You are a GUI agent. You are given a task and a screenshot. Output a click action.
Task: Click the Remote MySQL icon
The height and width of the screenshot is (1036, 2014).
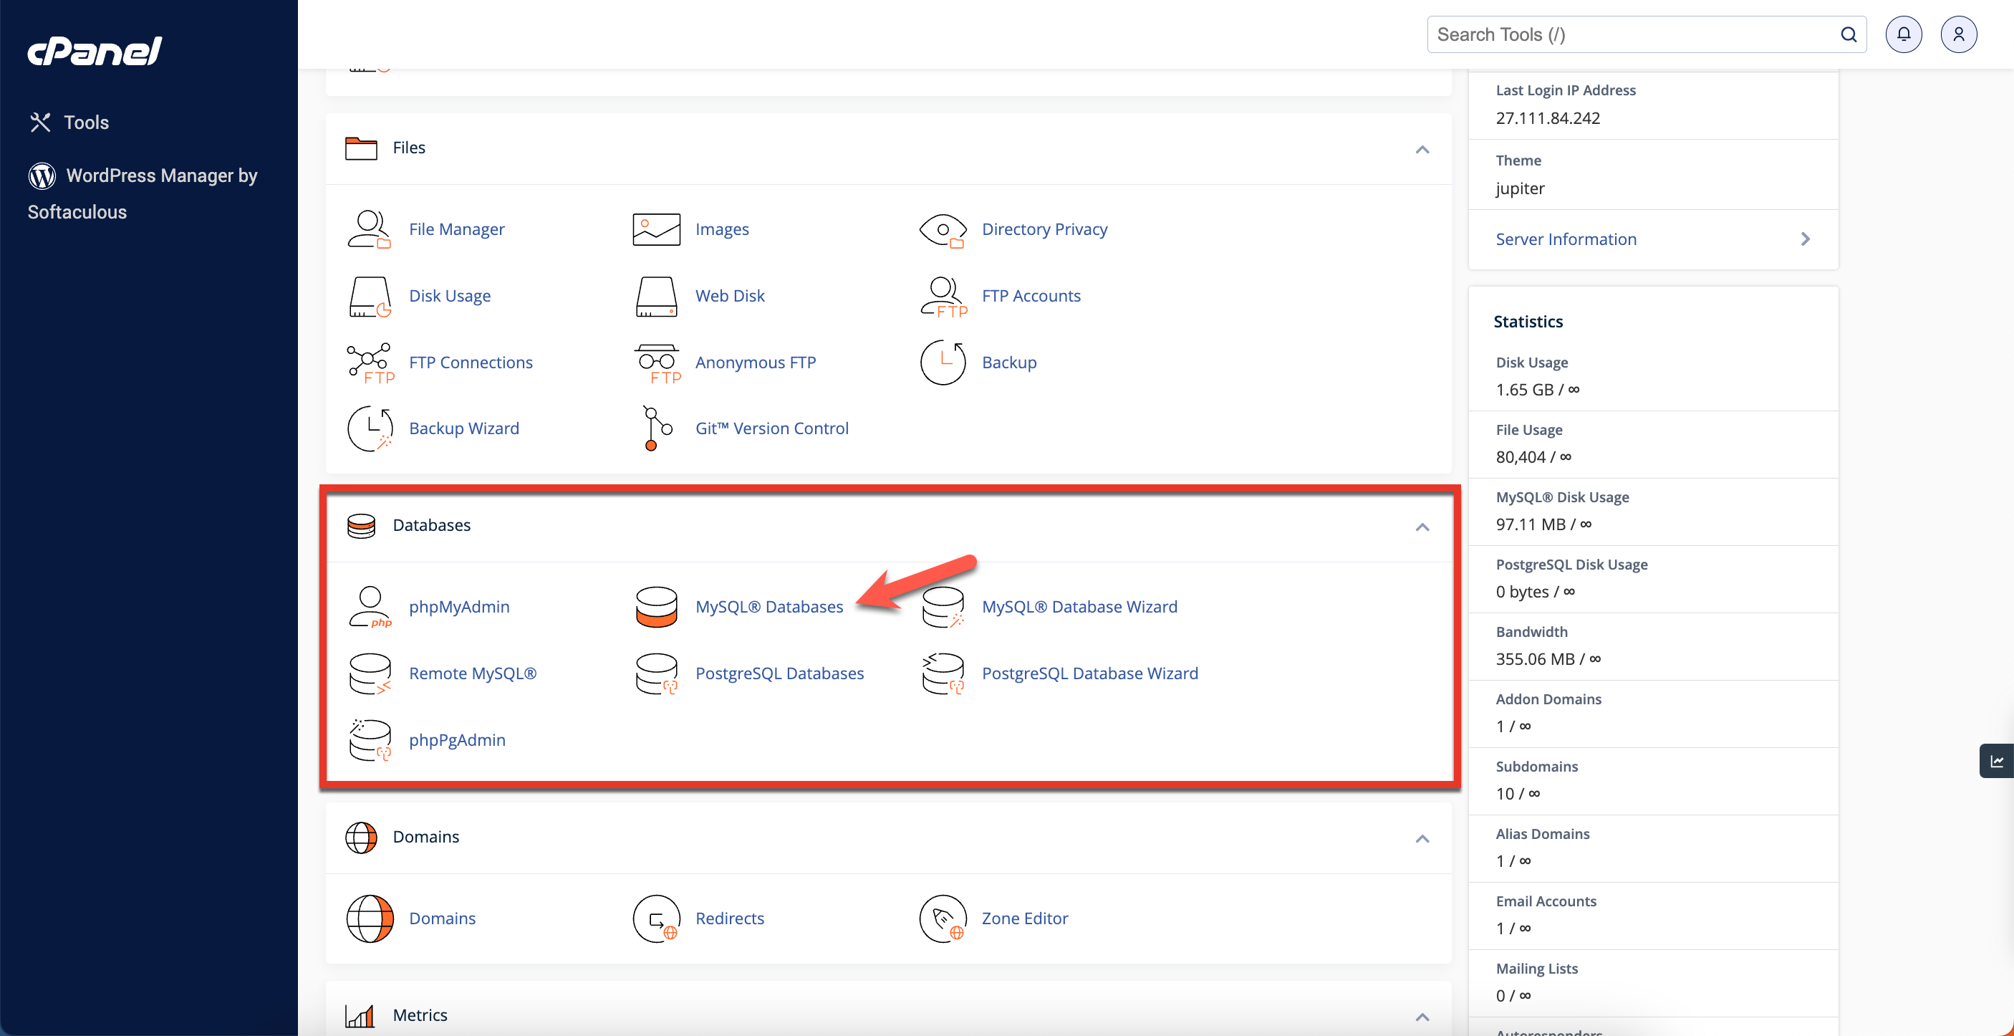tap(369, 674)
